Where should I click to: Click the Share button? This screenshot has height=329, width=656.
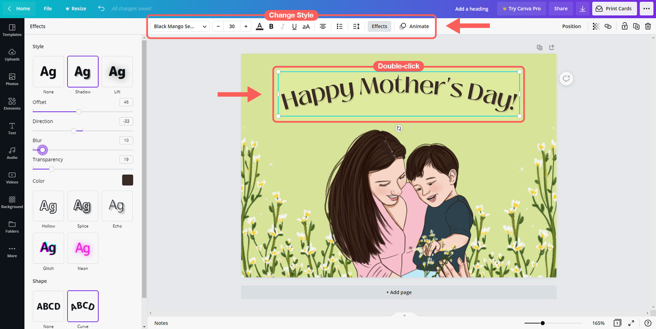point(561,9)
